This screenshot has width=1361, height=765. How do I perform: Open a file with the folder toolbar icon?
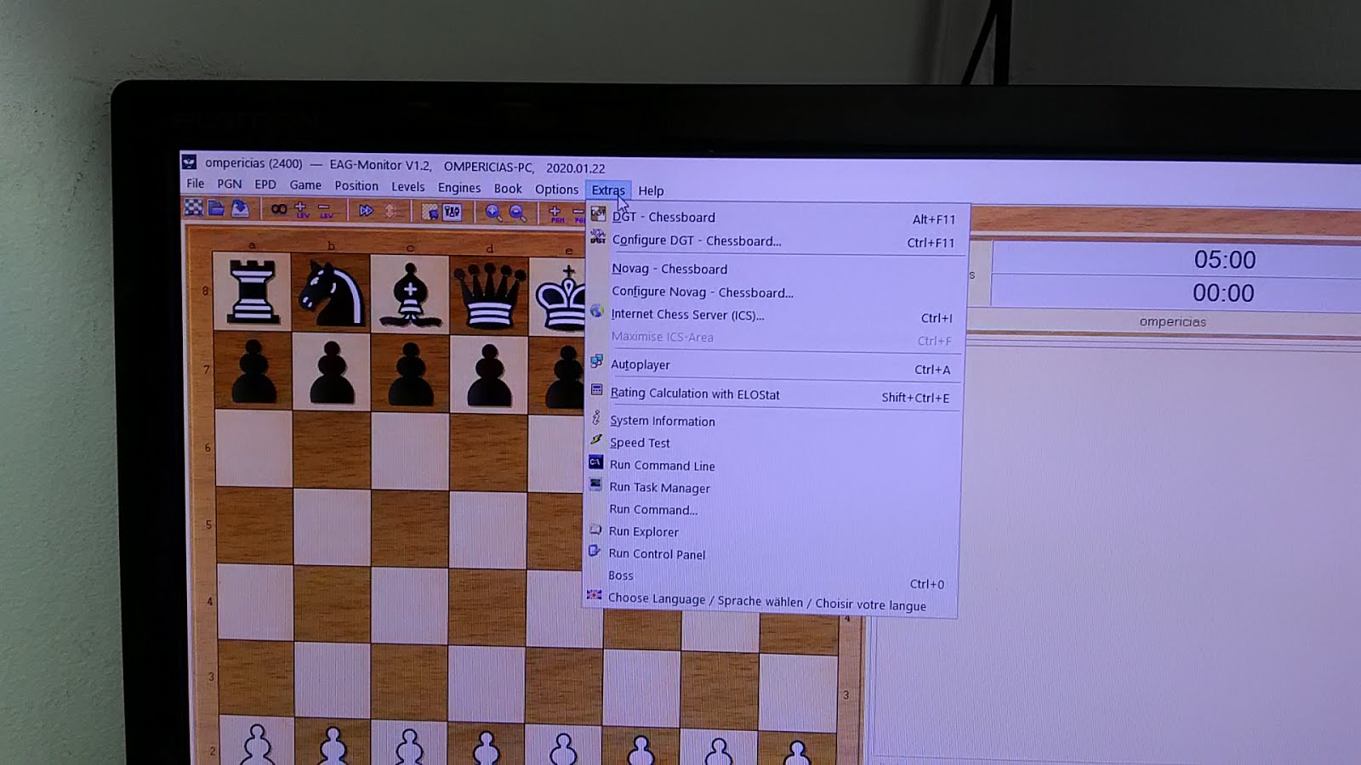tap(216, 208)
